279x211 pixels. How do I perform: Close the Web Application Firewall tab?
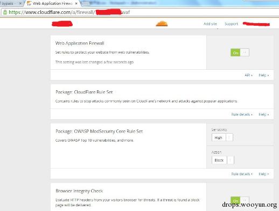point(76,3)
